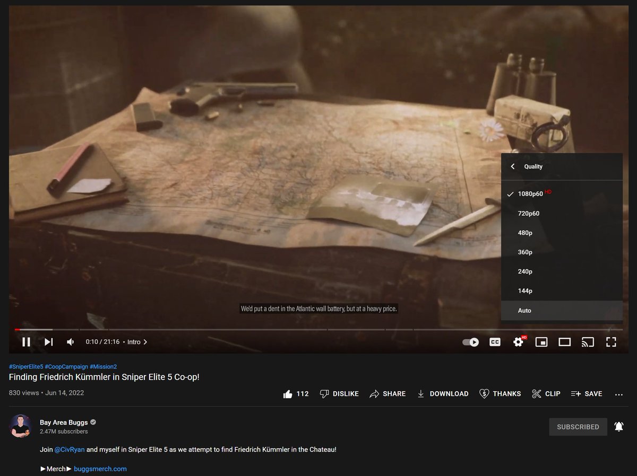The height and width of the screenshot is (476, 637).
Task: Share this video
Action: click(388, 394)
